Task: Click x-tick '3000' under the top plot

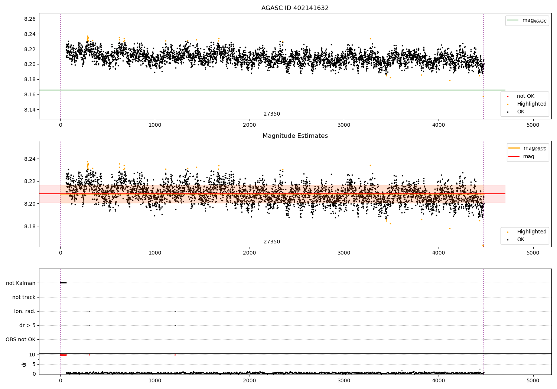Action: [344, 125]
